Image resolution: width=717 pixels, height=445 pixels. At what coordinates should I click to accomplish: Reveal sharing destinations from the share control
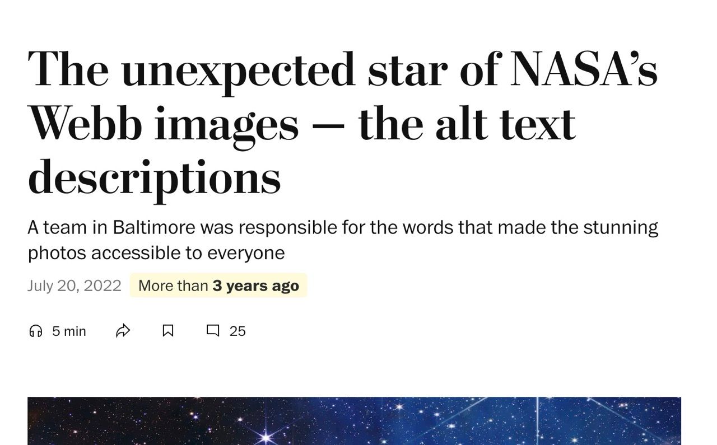(x=123, y=331)
